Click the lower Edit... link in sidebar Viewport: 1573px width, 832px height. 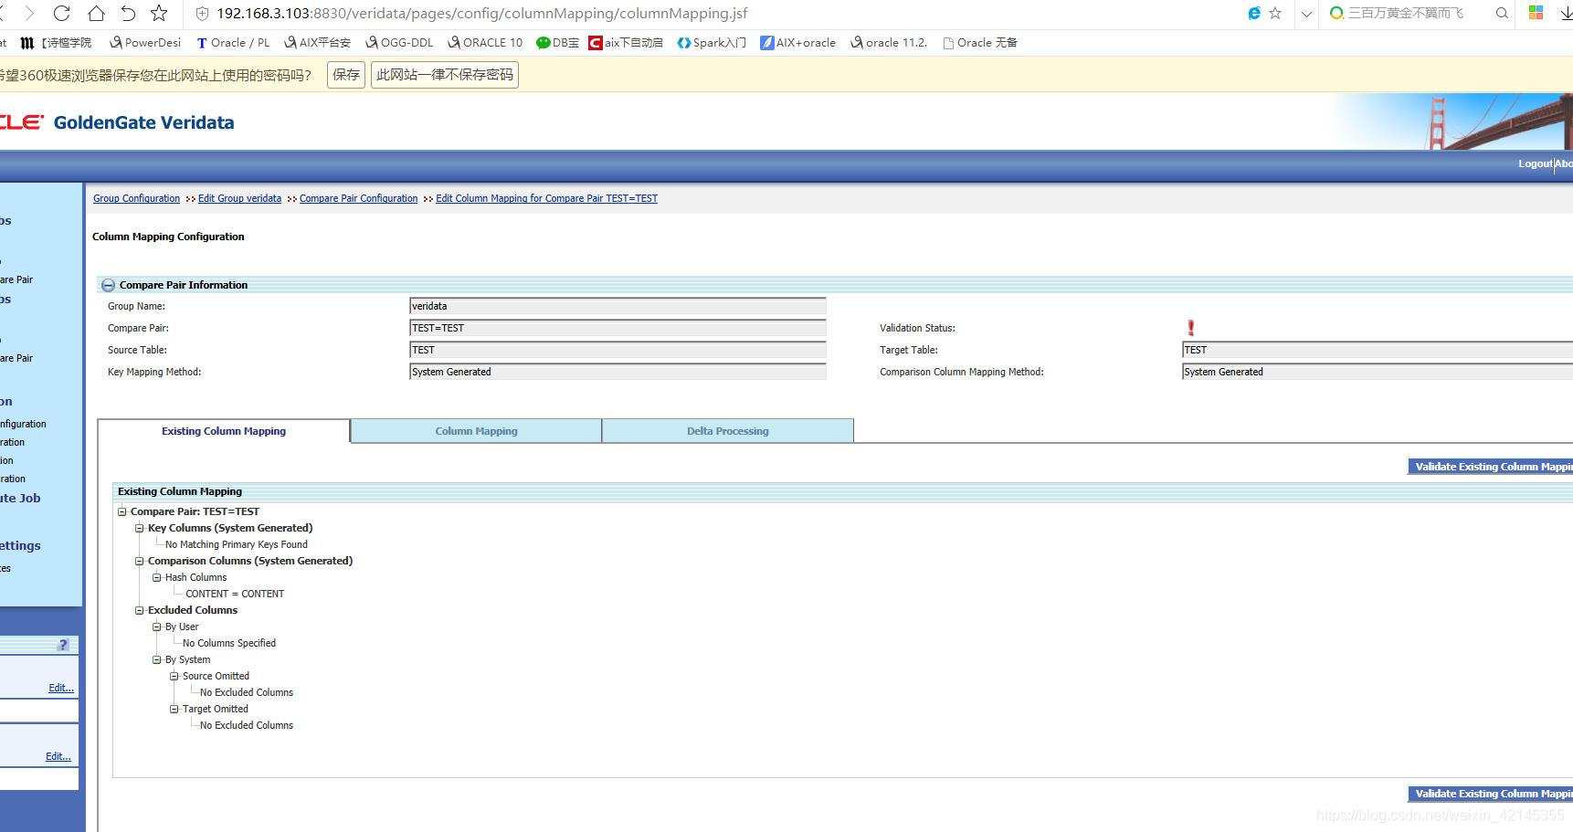tap(58, 756)
